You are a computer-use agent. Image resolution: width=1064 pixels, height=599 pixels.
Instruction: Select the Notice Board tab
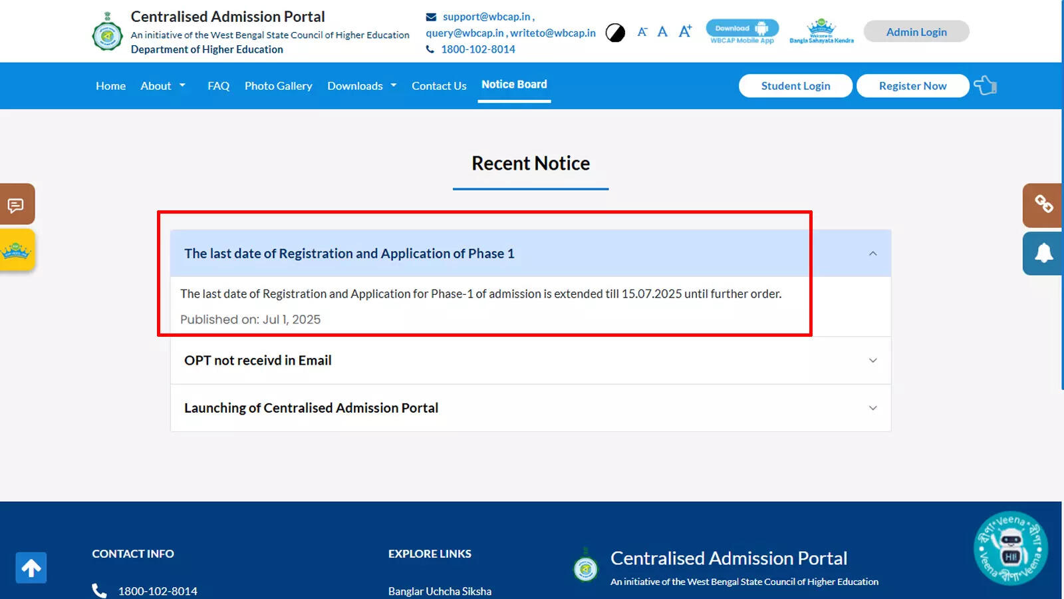514,85
